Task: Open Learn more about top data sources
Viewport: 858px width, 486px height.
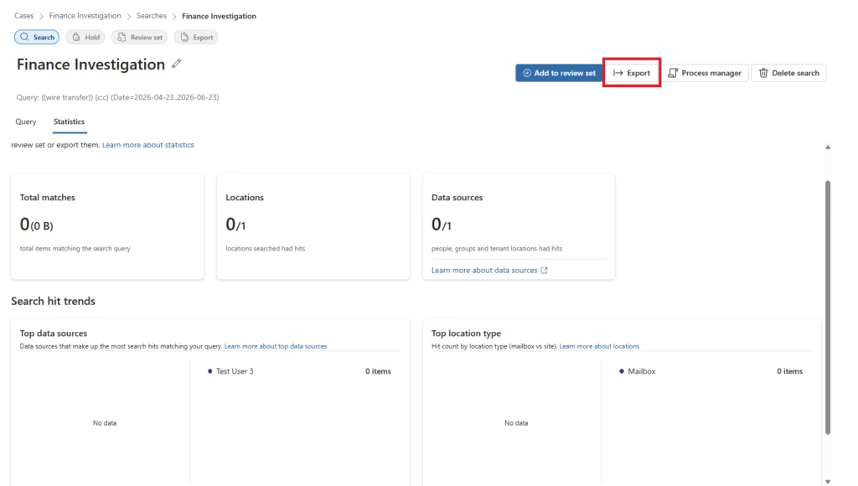Action: [275, 346]
